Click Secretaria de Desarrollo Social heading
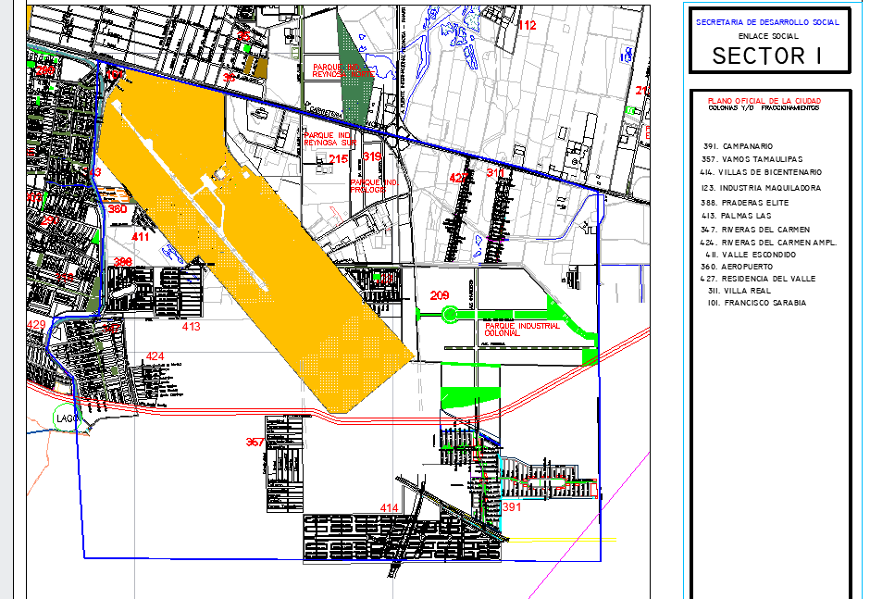This screenshot has width=870, height=599. [767, 22]
